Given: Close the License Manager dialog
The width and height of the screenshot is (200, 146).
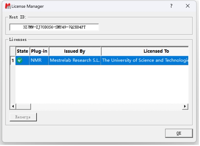Looking at the screenshot, I should (187, 6).
